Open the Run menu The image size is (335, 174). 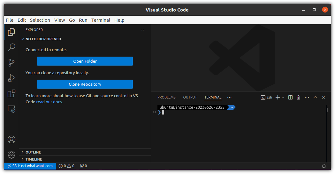[83, 20]
